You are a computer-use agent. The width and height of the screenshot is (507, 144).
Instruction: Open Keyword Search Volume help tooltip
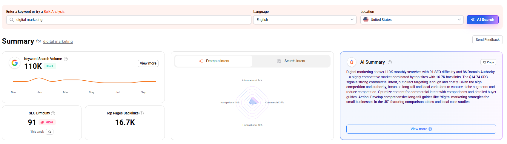(x=66, y=59)
